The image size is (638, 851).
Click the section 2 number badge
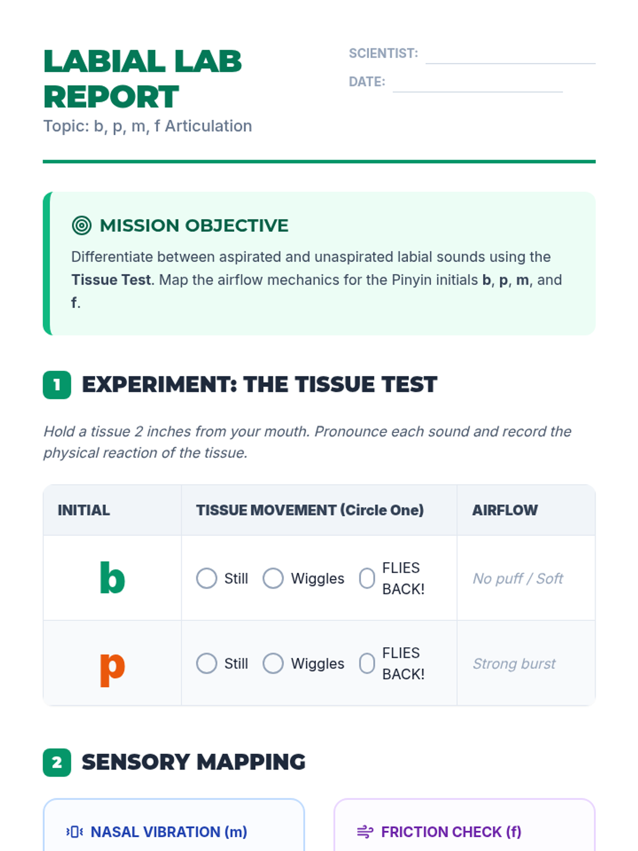coord(57,763)
